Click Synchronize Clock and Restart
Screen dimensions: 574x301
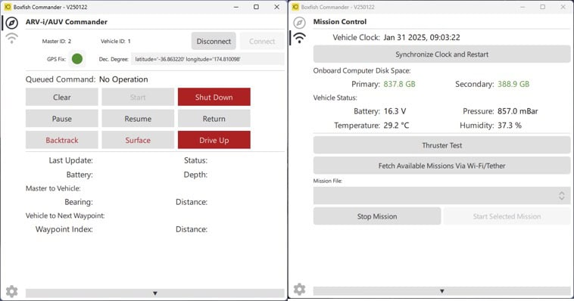[x=441, y=54]
